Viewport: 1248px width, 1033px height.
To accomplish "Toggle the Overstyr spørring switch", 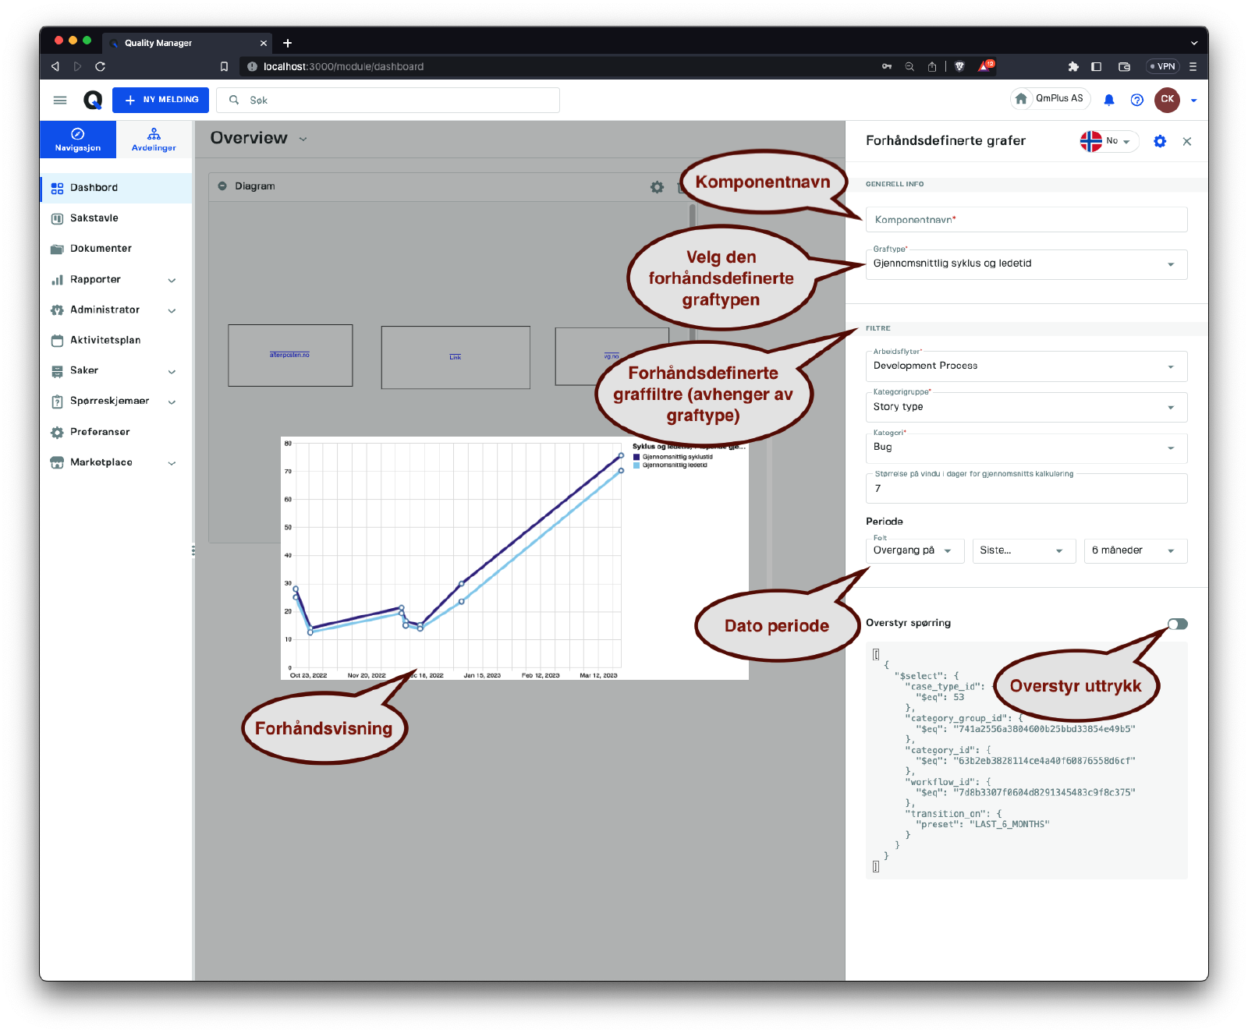I will (1177, 624).
